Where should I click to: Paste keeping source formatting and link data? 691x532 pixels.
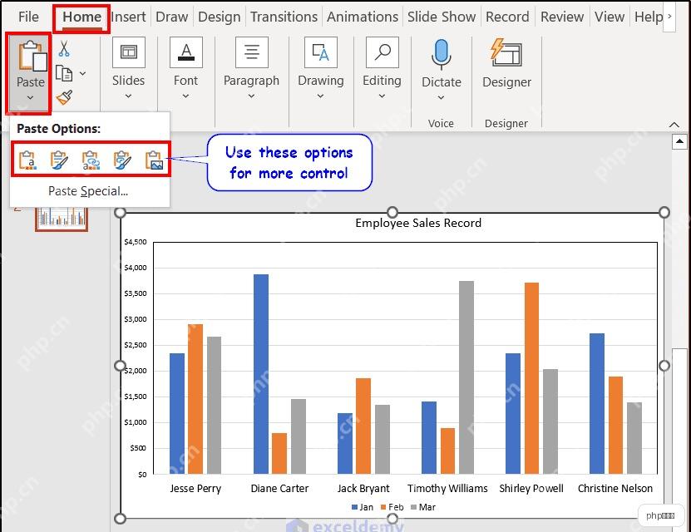click(122, 160)
